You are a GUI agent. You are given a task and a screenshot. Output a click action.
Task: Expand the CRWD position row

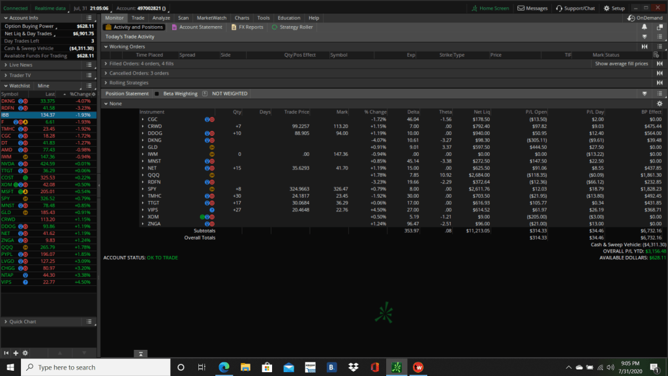(143, 126)
